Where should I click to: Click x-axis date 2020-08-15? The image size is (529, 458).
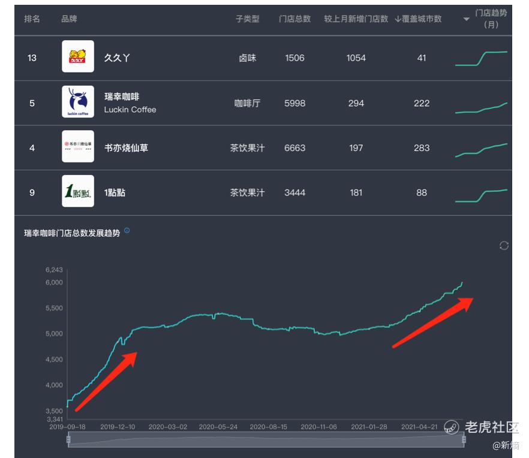(x=269, y=427)
